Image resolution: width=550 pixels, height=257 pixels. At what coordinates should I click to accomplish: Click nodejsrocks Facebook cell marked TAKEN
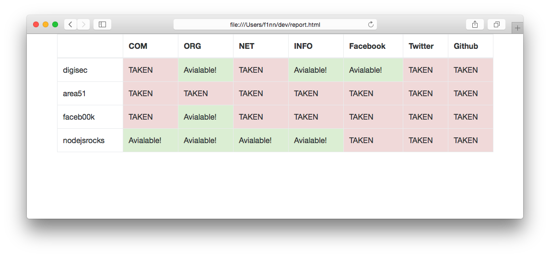click(x=373, y=140)
